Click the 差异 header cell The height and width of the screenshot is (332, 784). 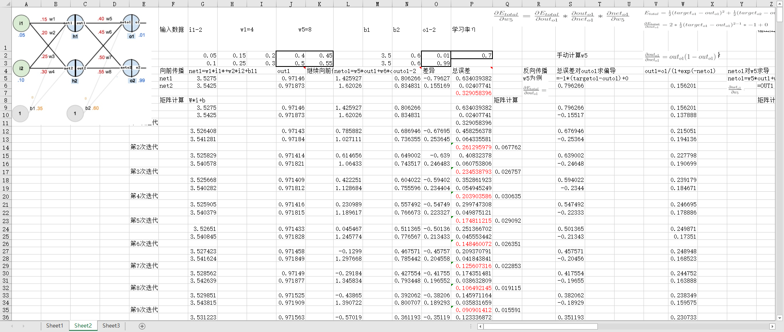tap(436, 71)
